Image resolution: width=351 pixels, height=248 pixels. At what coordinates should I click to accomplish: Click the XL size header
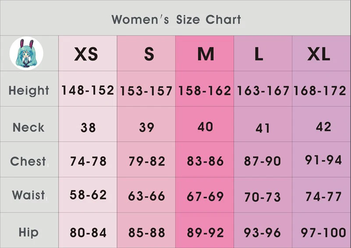[319, 54]
